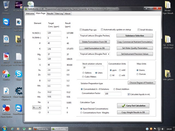The width and height of the screenshot is (175, 131).
Task: Select the Cubic Meters radio button
Action: (83, 77)
